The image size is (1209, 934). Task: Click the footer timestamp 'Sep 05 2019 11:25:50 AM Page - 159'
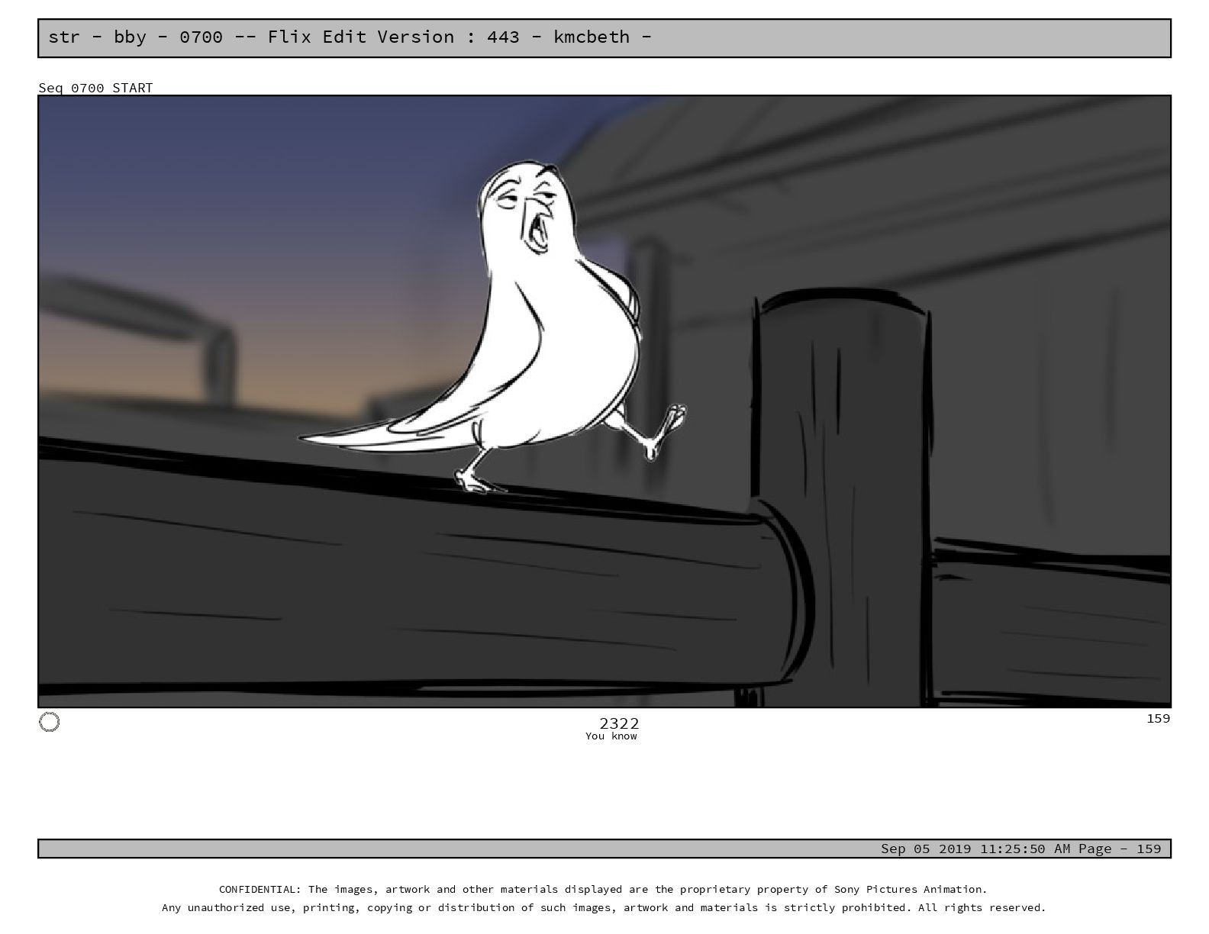click(x=1020, y=849)
